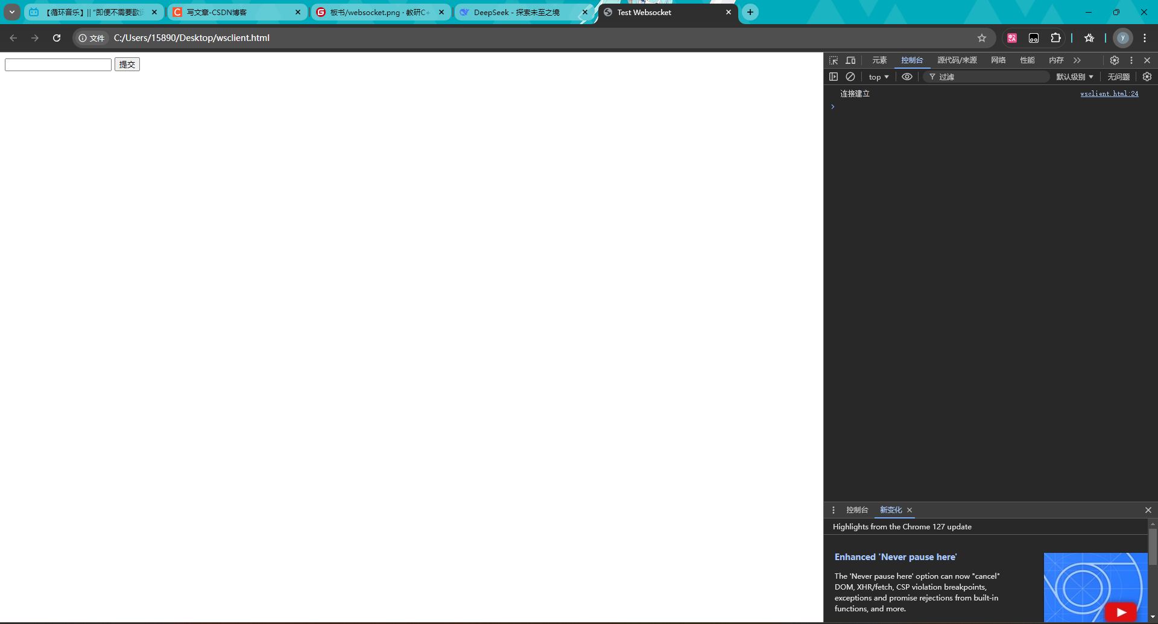The height and width of the screenshot is (624, 1158).
Task: Reload the current page
Action: point(57,38)
